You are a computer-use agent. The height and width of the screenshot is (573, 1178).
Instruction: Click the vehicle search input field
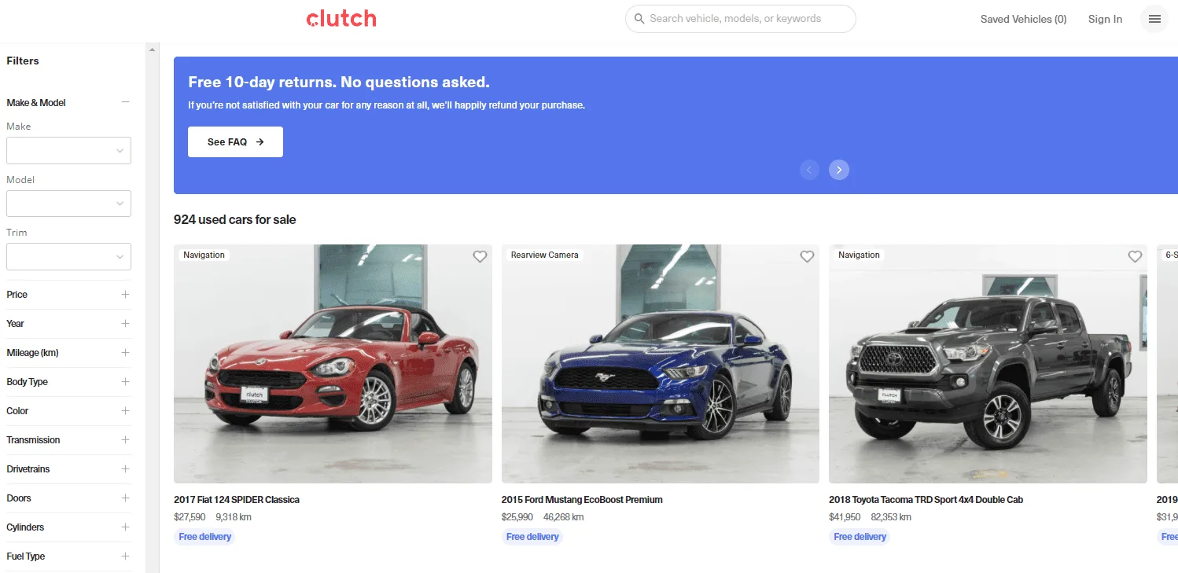point(740,19)
